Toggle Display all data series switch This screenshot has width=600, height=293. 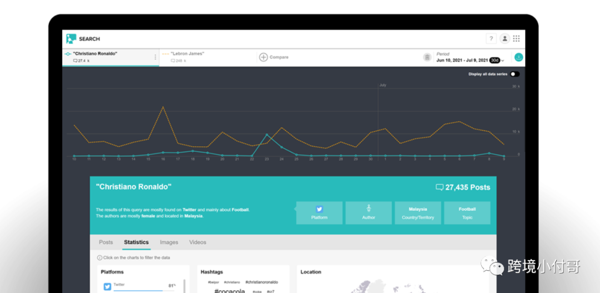point(514,75)
